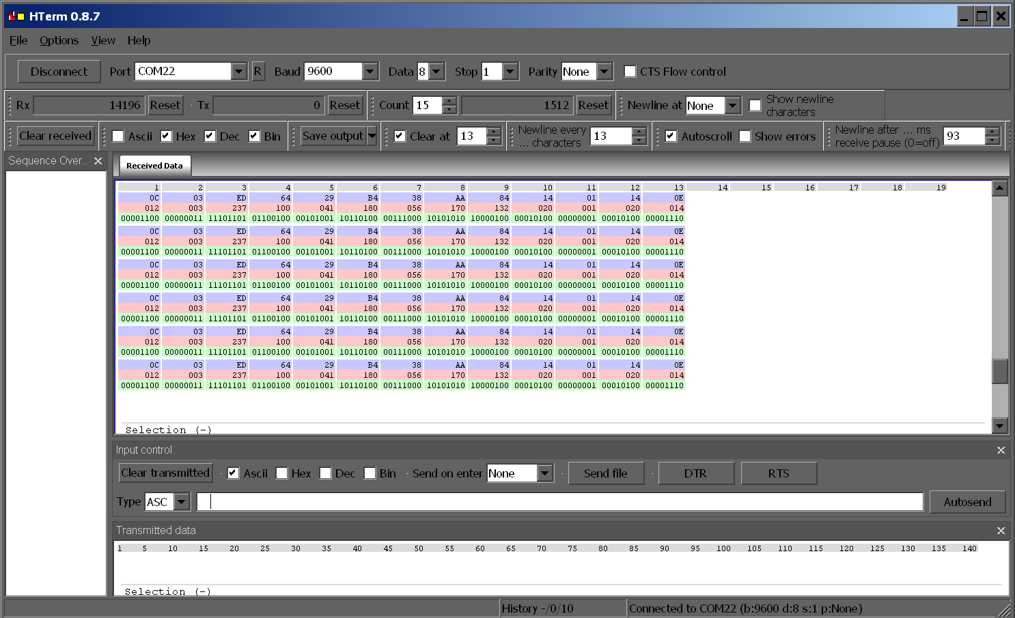Toggle the Autoscroll checkbox

click(x=671, y=136)
